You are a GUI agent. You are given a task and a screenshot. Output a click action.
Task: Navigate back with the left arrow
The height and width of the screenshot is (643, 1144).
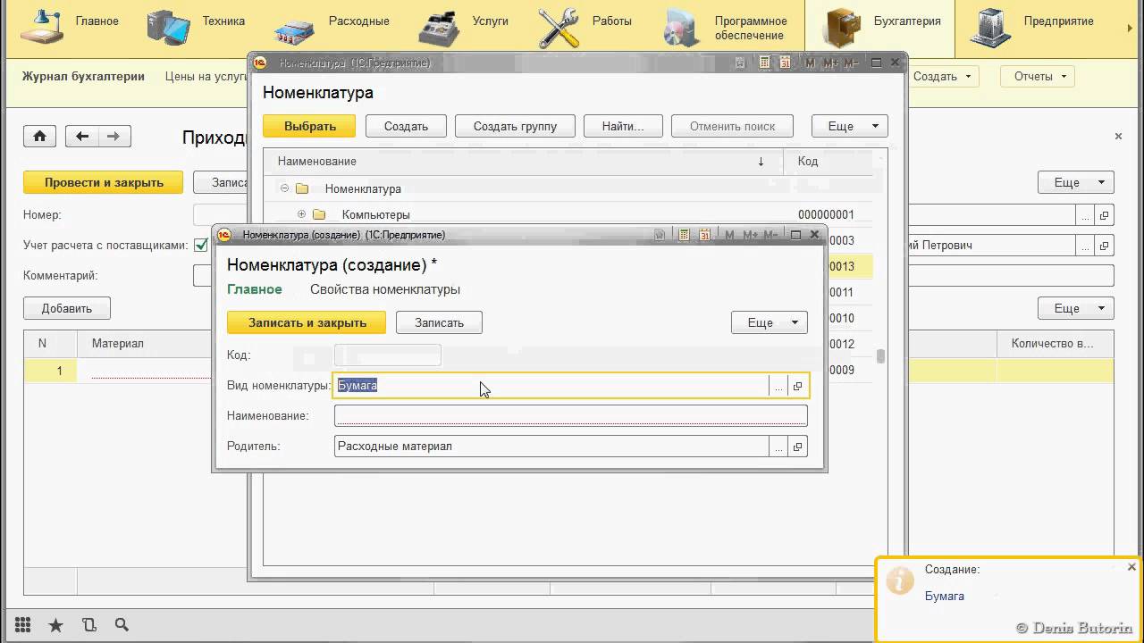point(82,137)
